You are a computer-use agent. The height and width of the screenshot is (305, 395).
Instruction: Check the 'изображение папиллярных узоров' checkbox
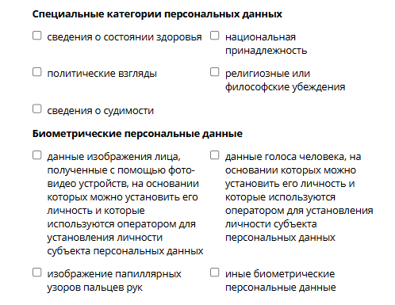pos(37,273)
